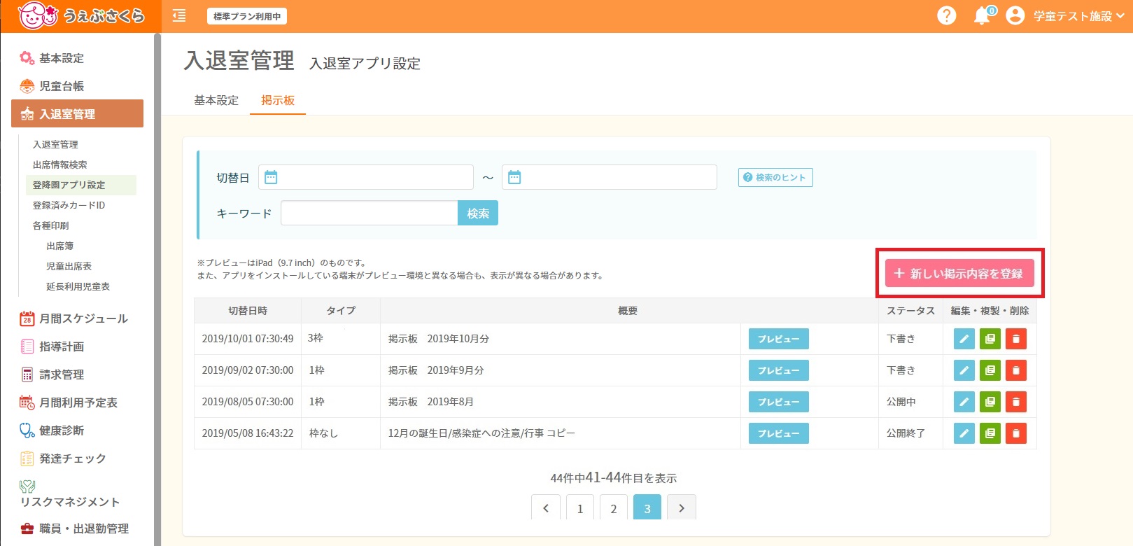This screenshot has height=546, width=1133.
Task: Switch to the 掲示板 tab
Action: point(278,100)
